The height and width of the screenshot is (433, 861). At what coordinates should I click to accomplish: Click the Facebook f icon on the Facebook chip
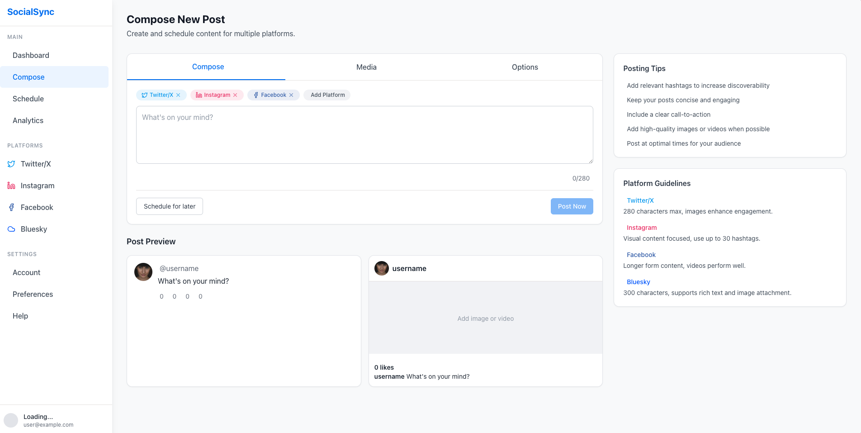255,95
